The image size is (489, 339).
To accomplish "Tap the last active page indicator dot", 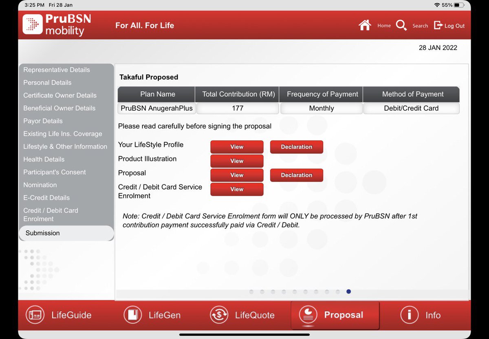I will coord(348,291).
